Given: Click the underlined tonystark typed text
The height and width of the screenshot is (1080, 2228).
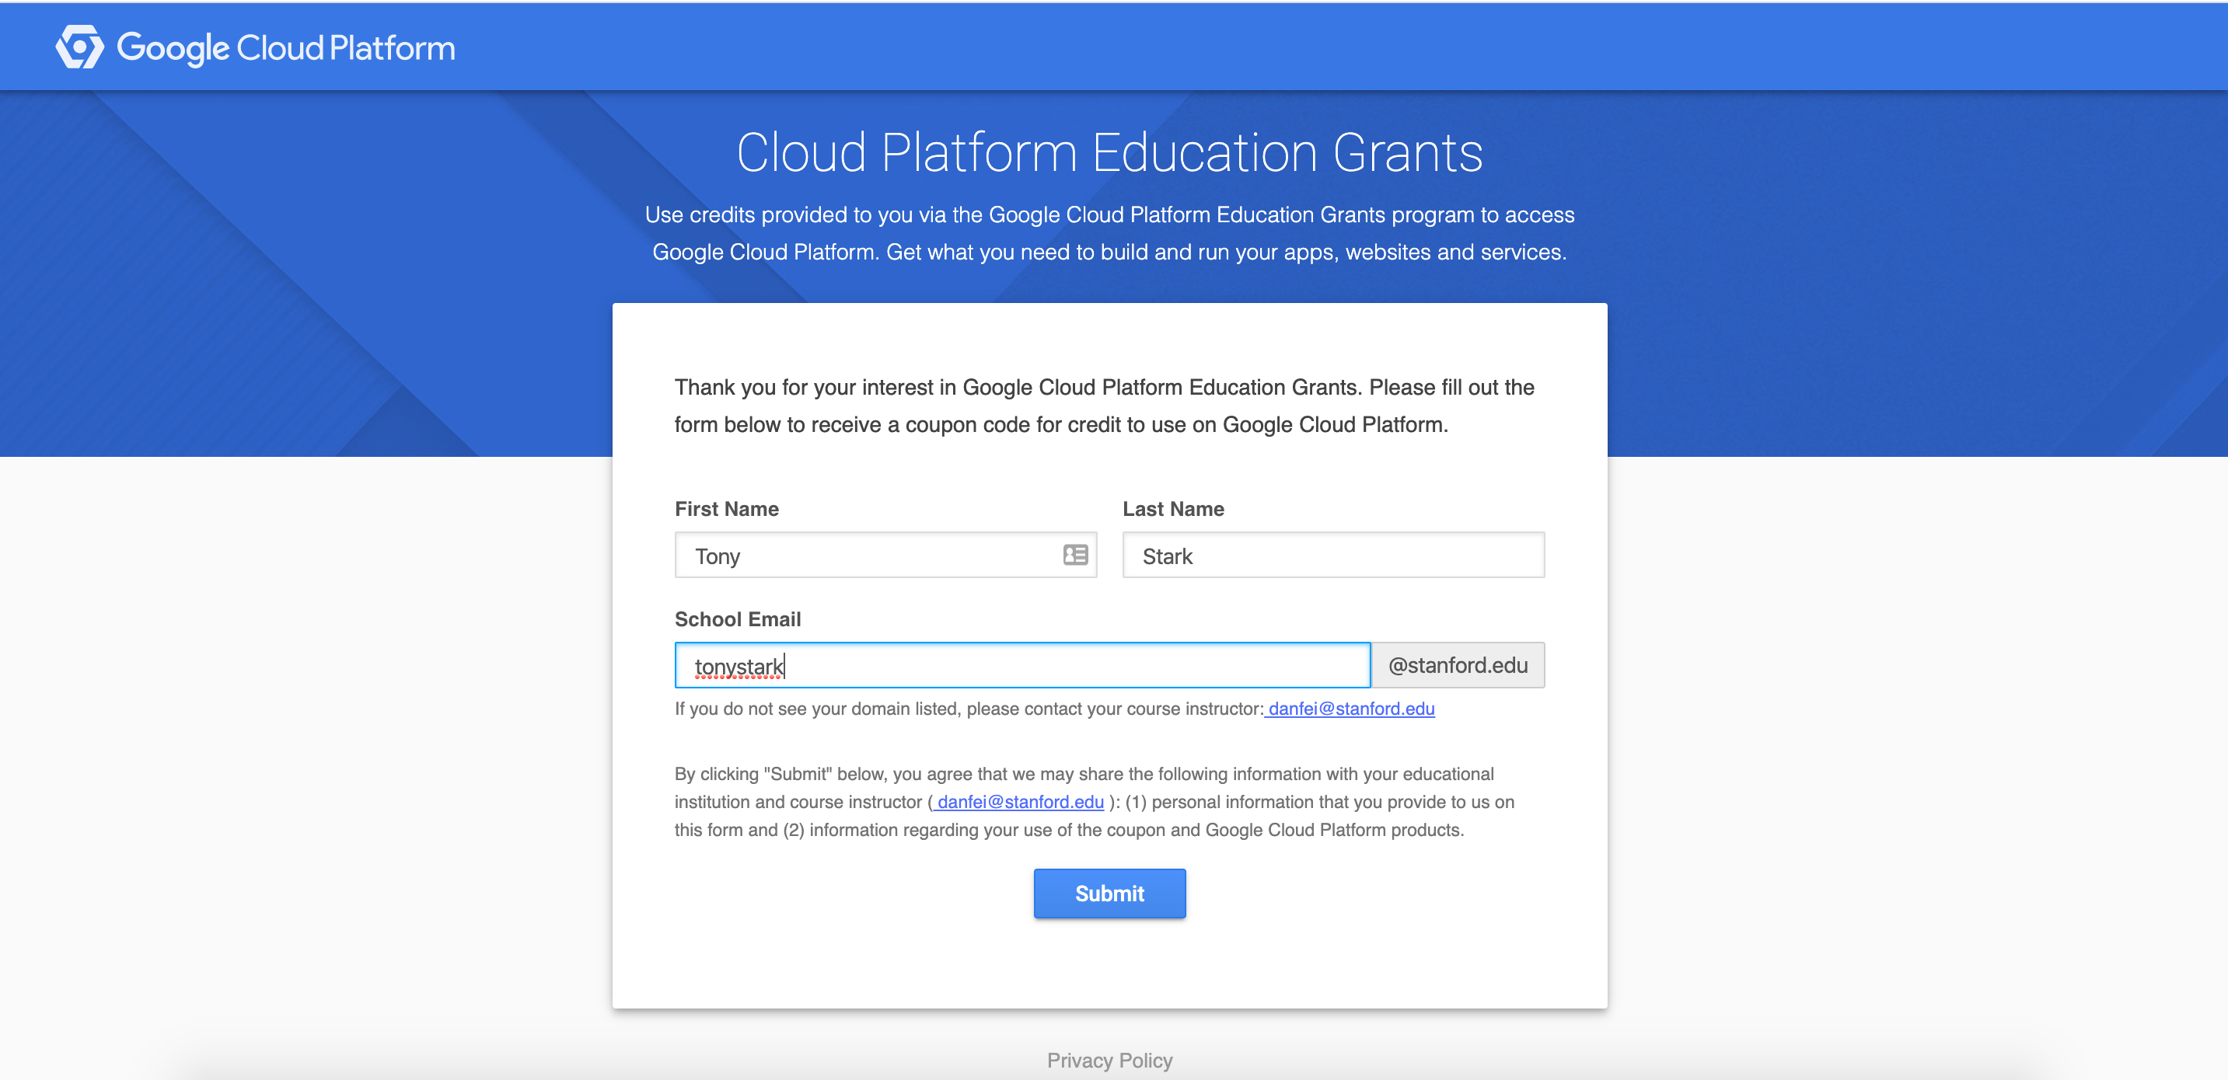Looking at the screenshot, I should (x=739, y=667).
